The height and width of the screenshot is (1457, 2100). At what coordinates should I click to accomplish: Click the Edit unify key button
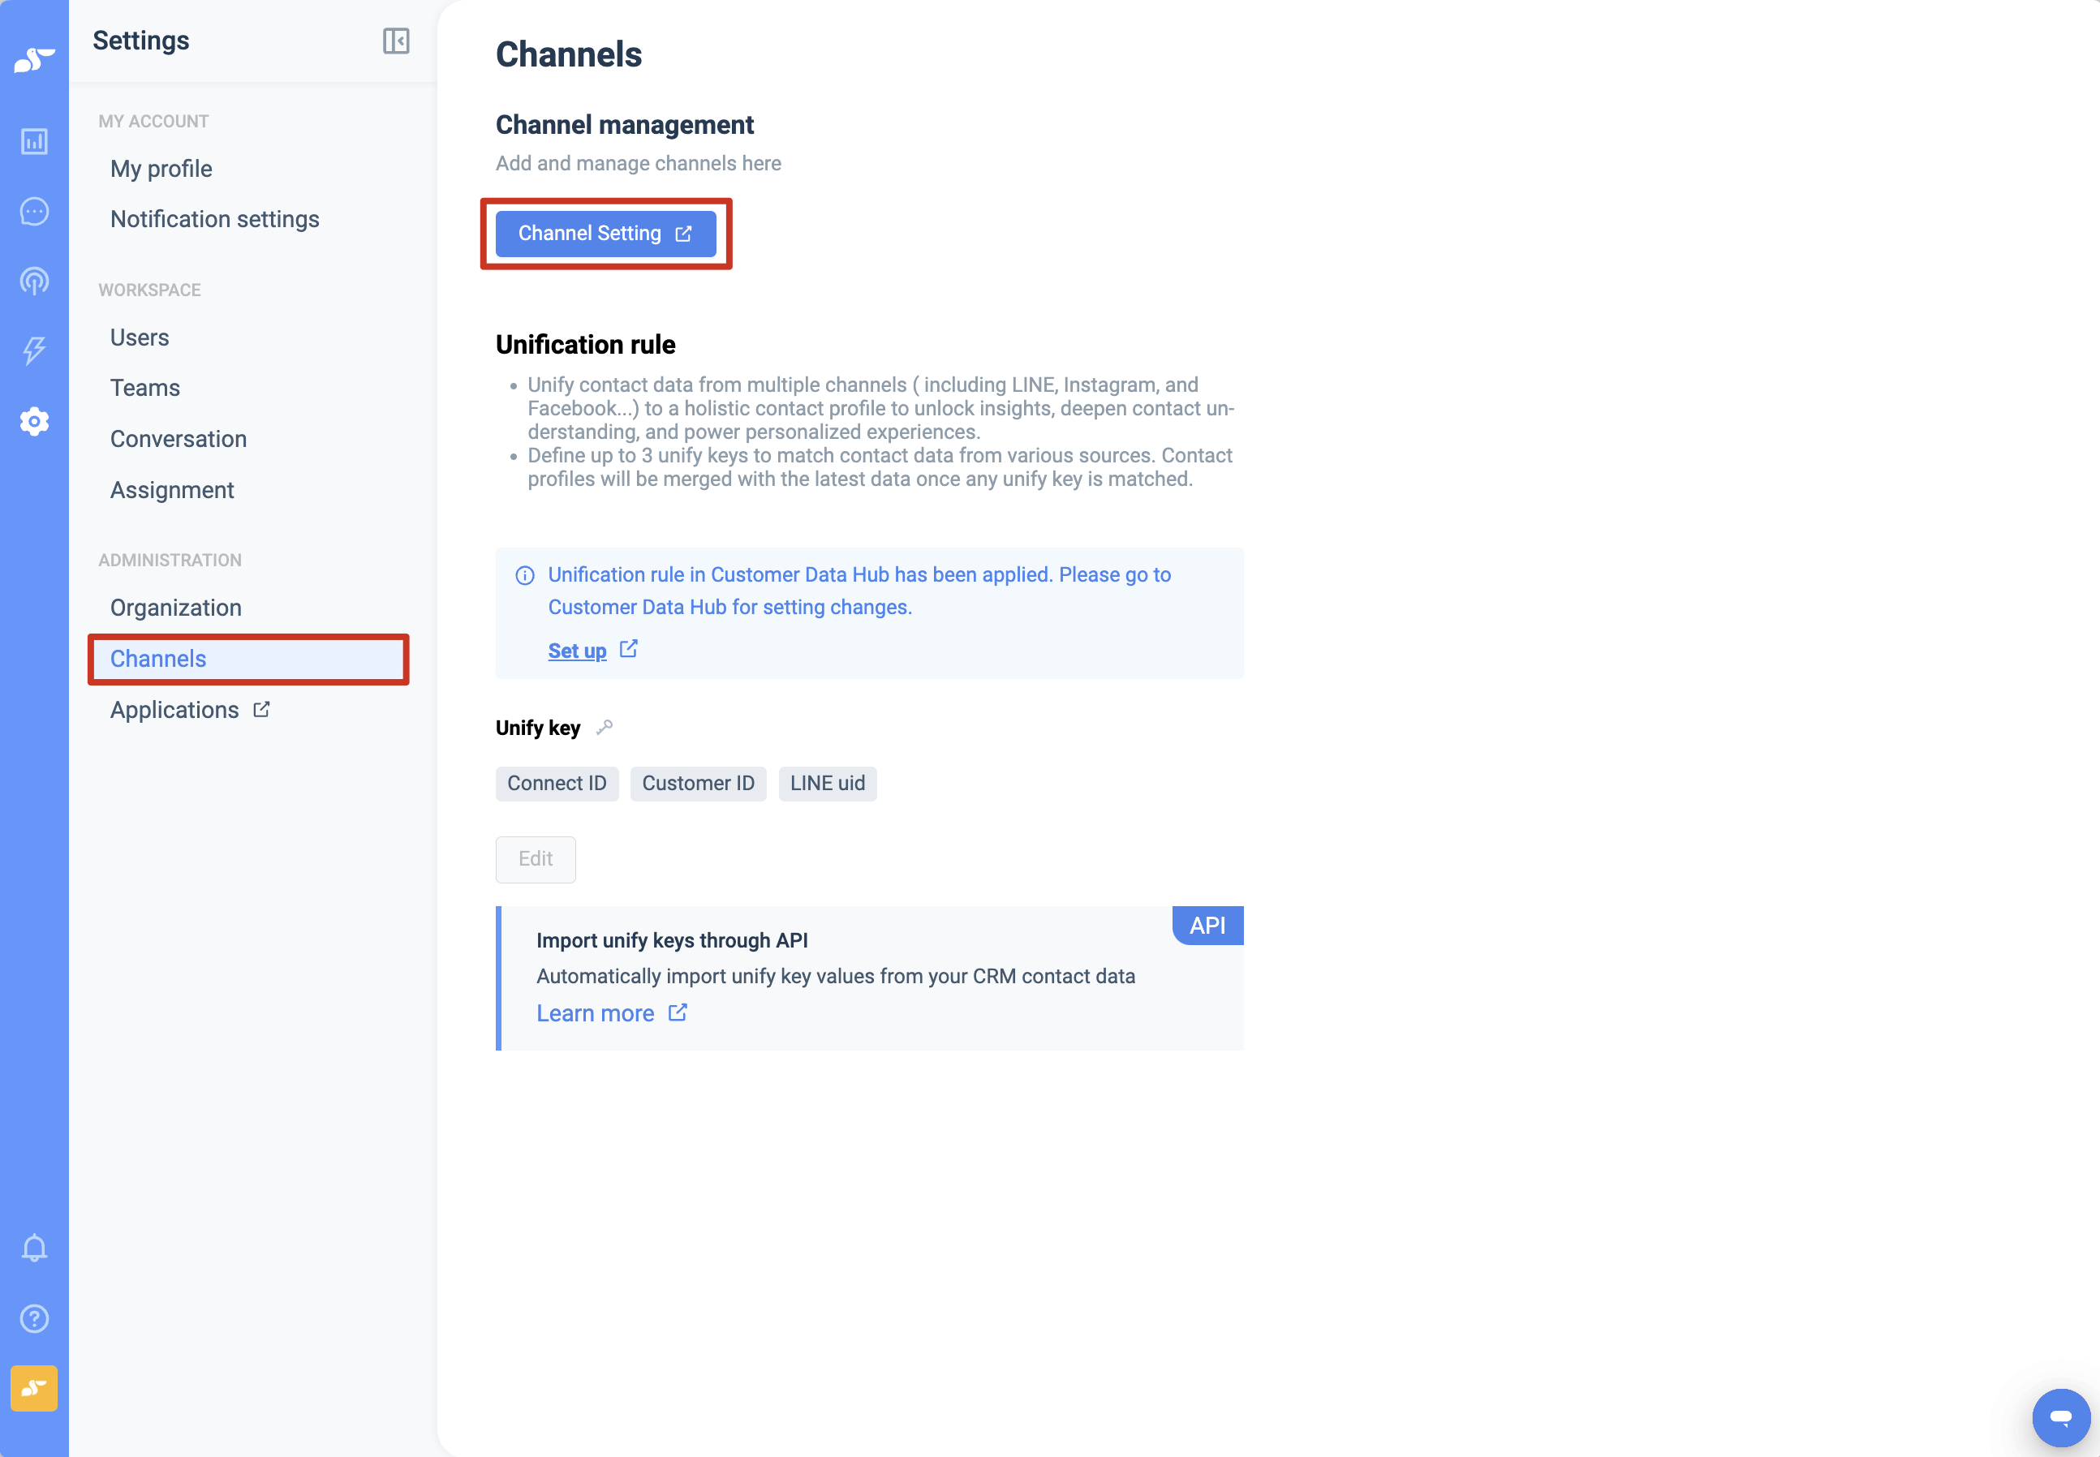(535, 859)
